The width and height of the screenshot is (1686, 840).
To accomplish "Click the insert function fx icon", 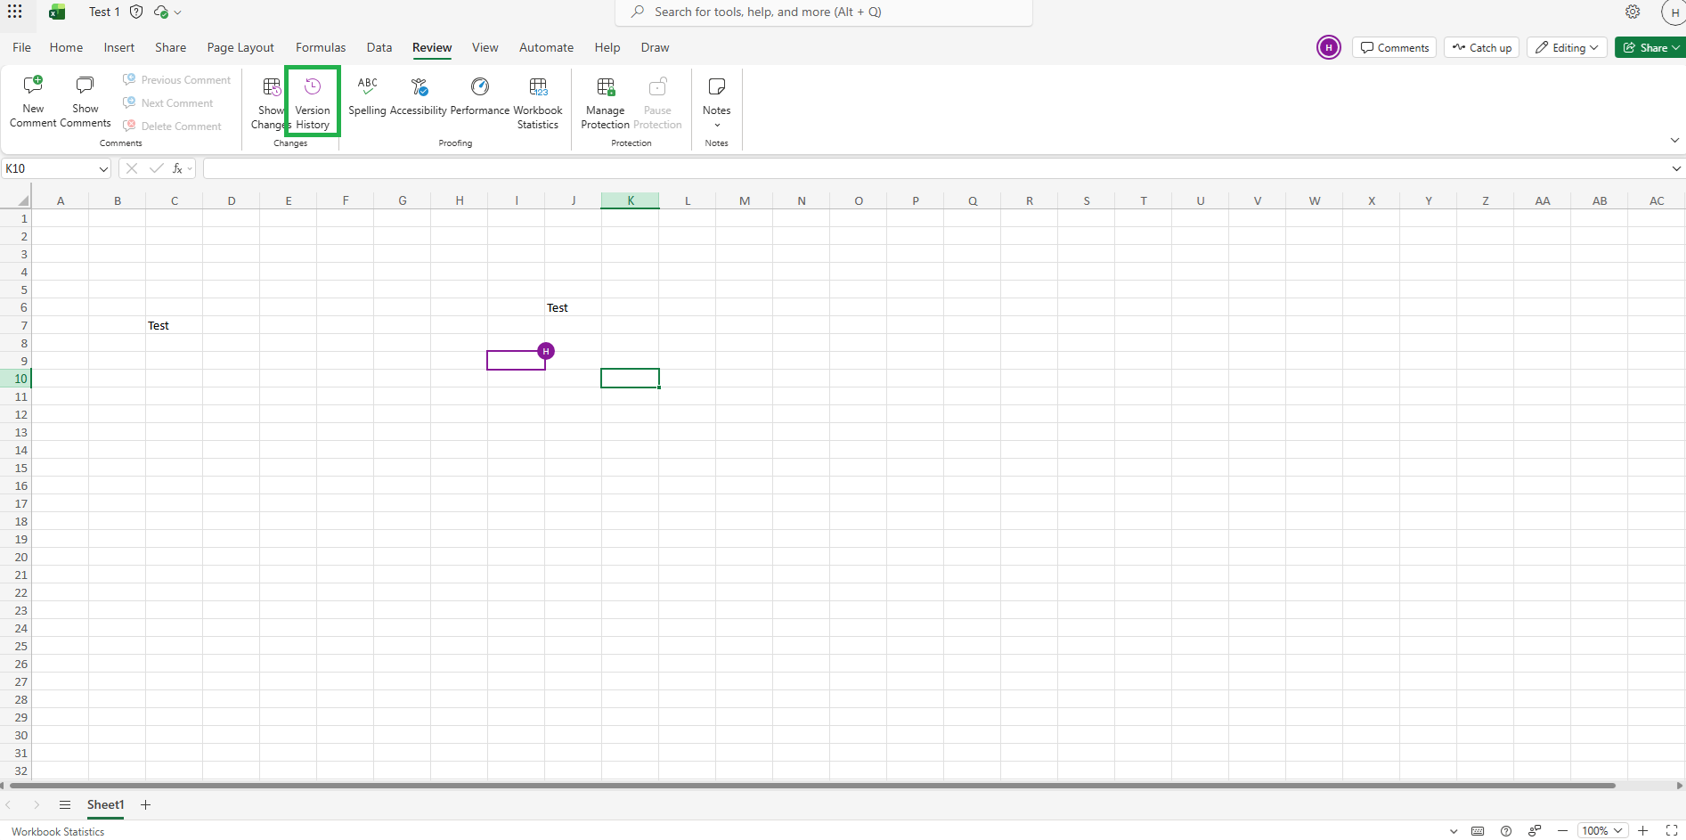I will tap(178, 168).
